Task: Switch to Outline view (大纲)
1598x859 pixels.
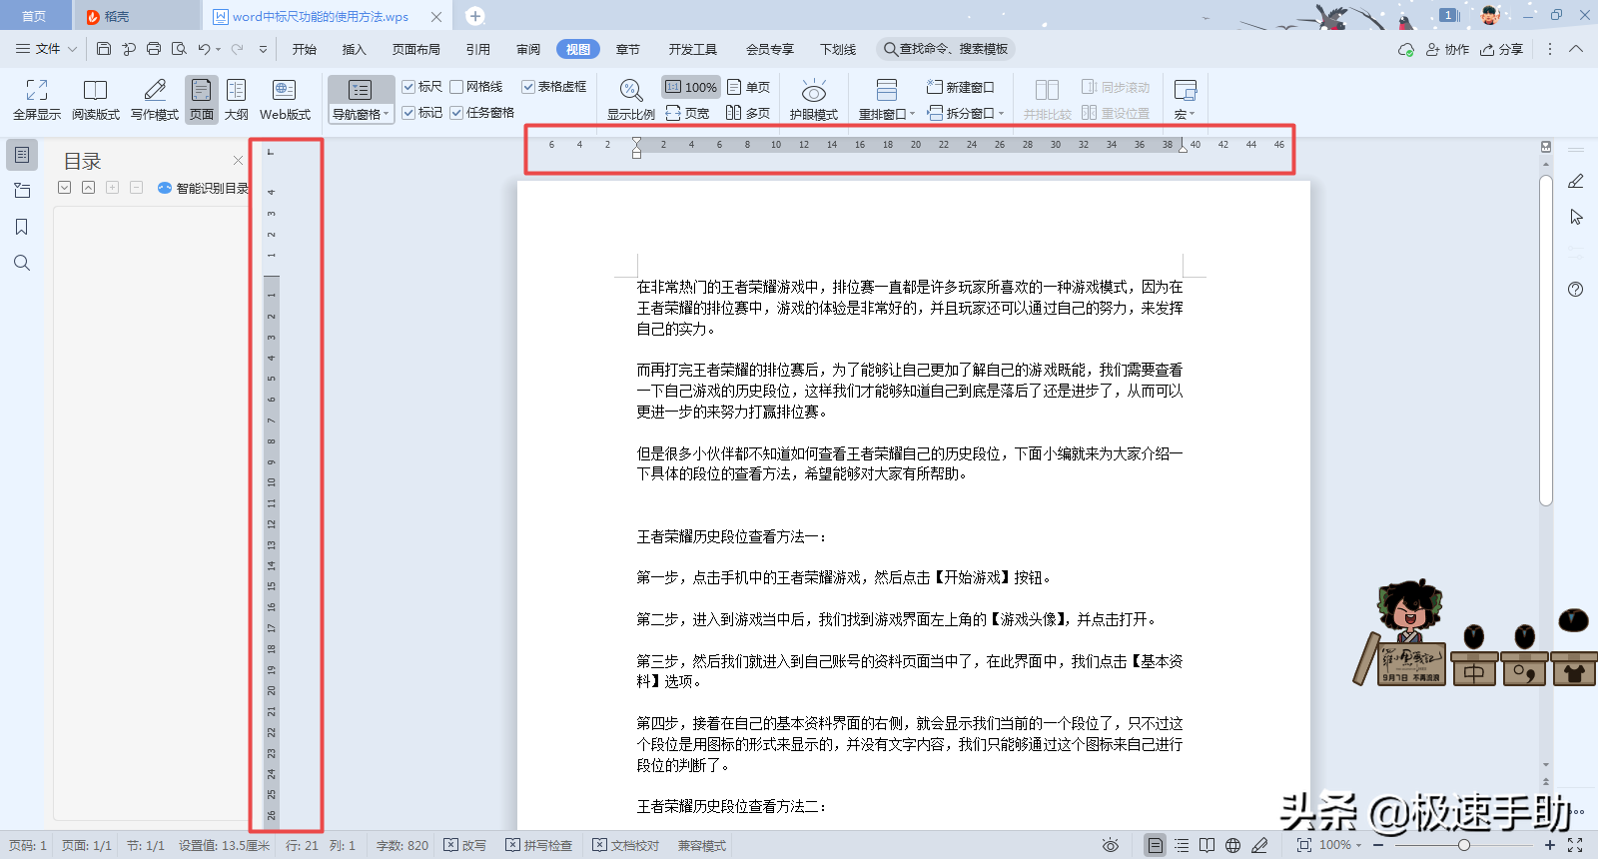Action: (x=237, y=100)
